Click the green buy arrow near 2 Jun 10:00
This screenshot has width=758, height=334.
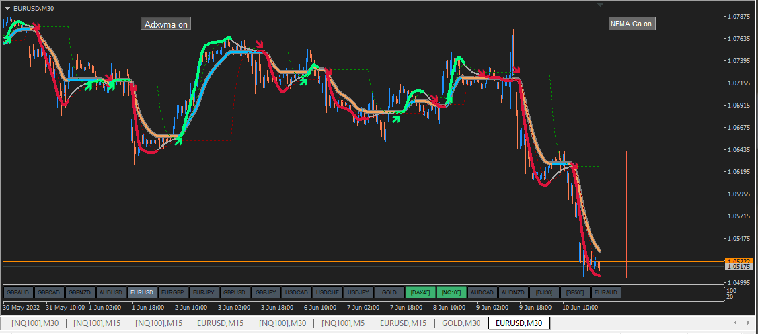tap(178, 140)
